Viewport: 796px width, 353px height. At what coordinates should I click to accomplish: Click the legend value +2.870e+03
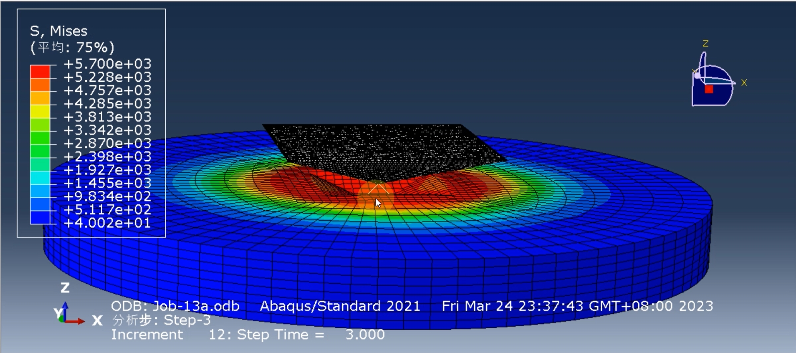pos(108,143)
